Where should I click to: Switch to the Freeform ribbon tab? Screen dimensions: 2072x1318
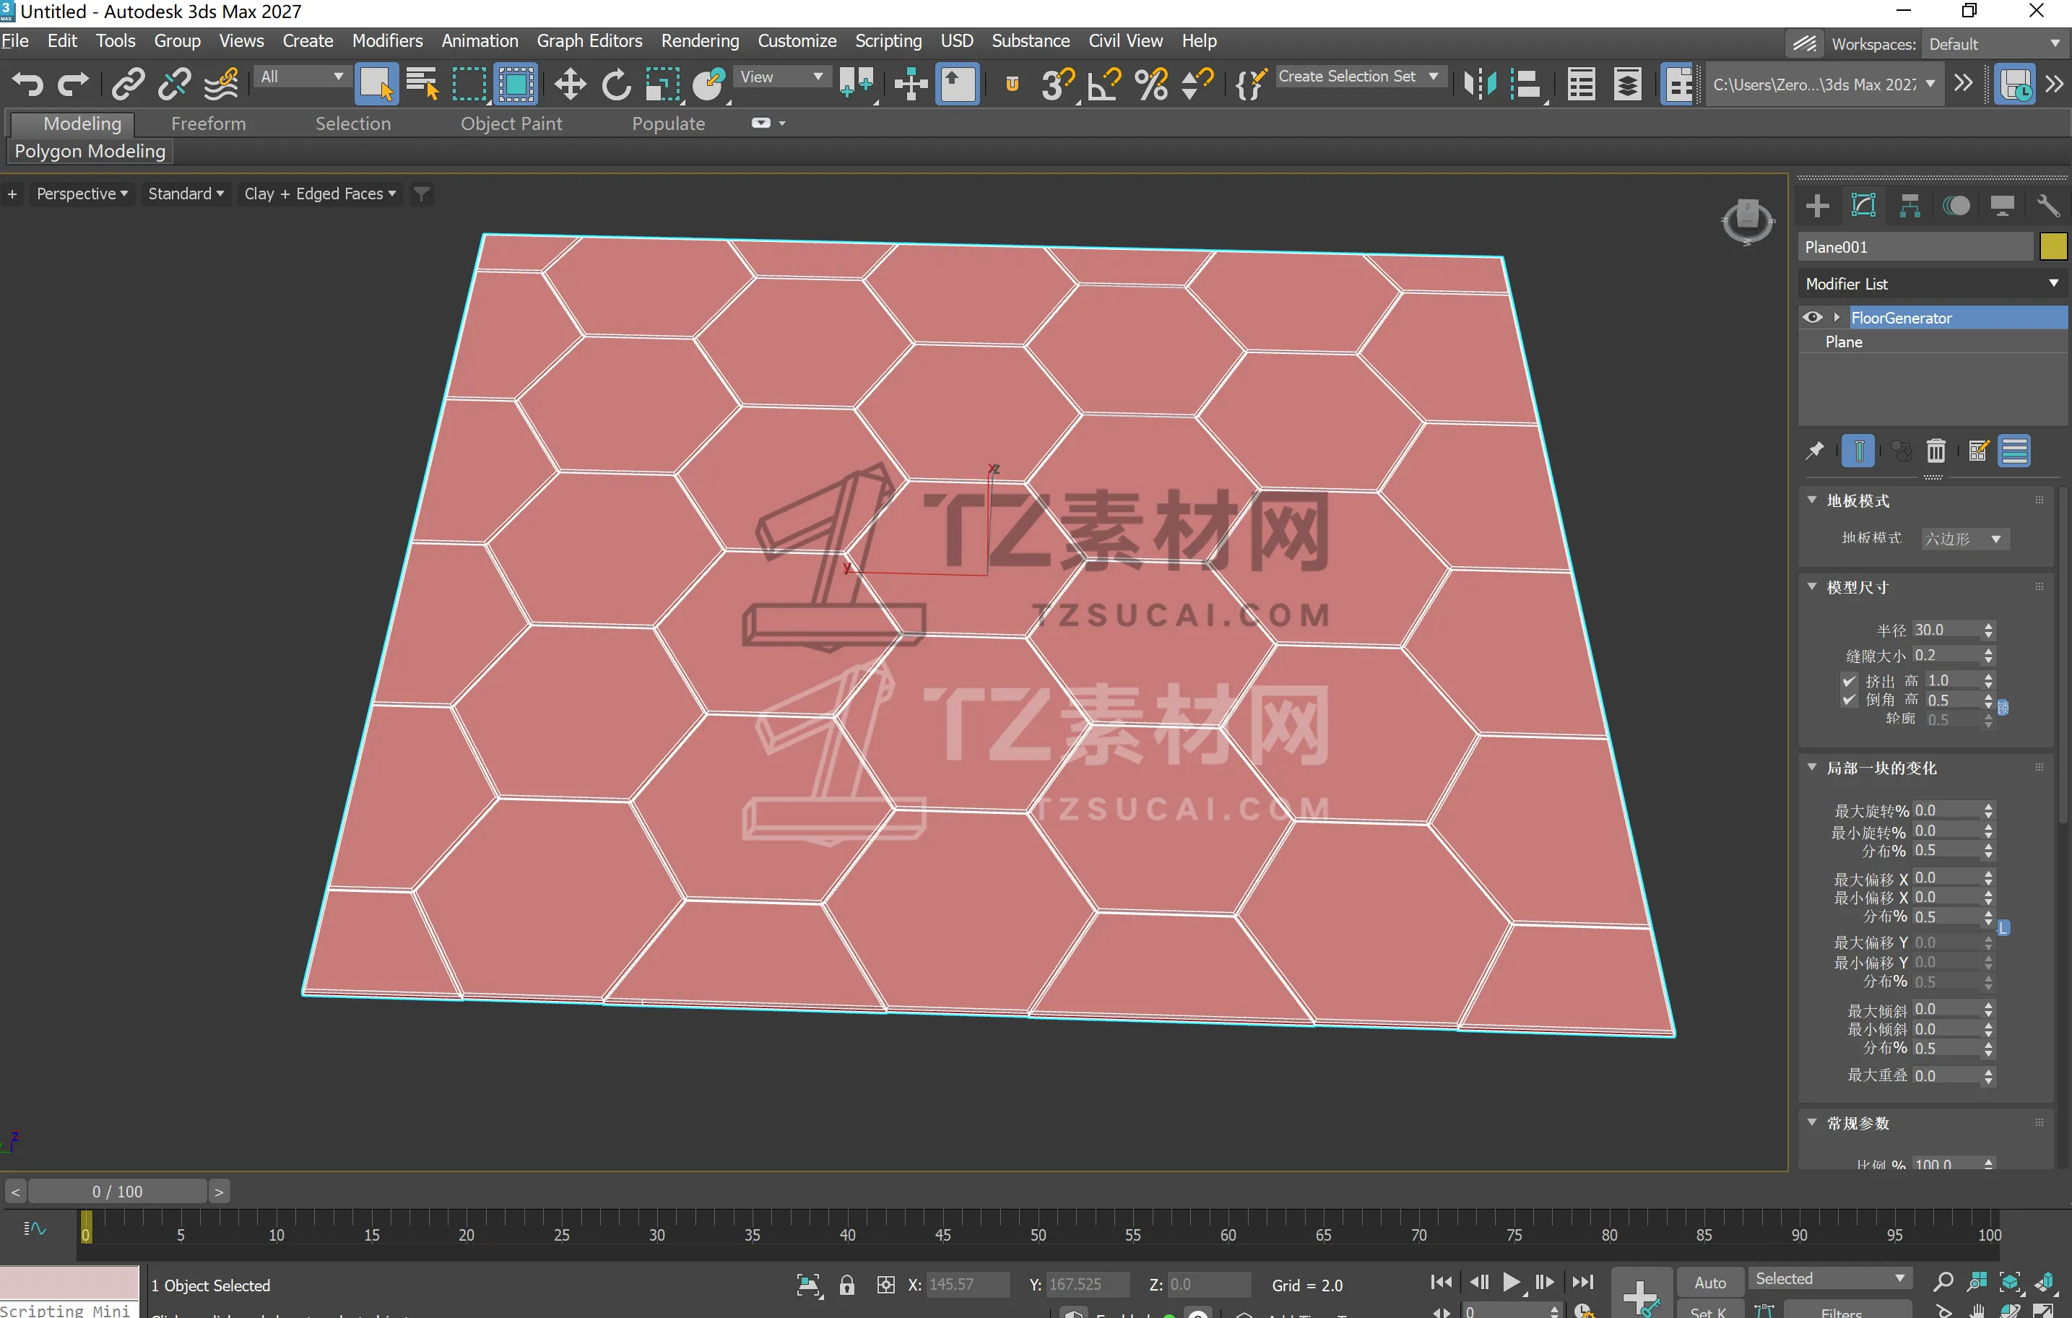pos(208,124)
